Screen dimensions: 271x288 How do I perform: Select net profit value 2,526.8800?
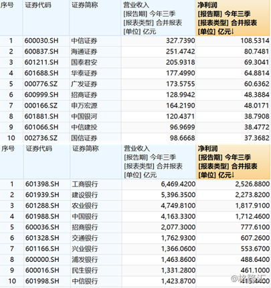click(x=252, y=184)
